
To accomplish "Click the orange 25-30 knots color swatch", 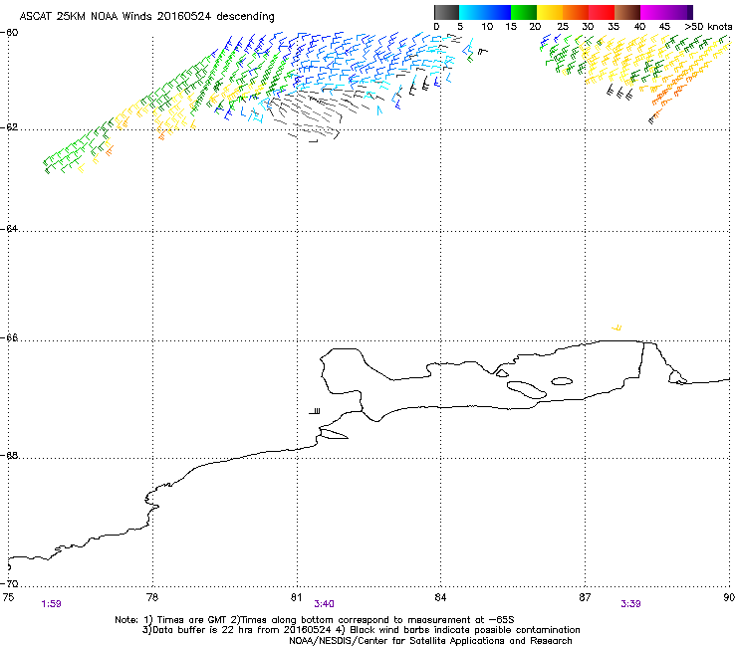I will click(x=576, y=12).
